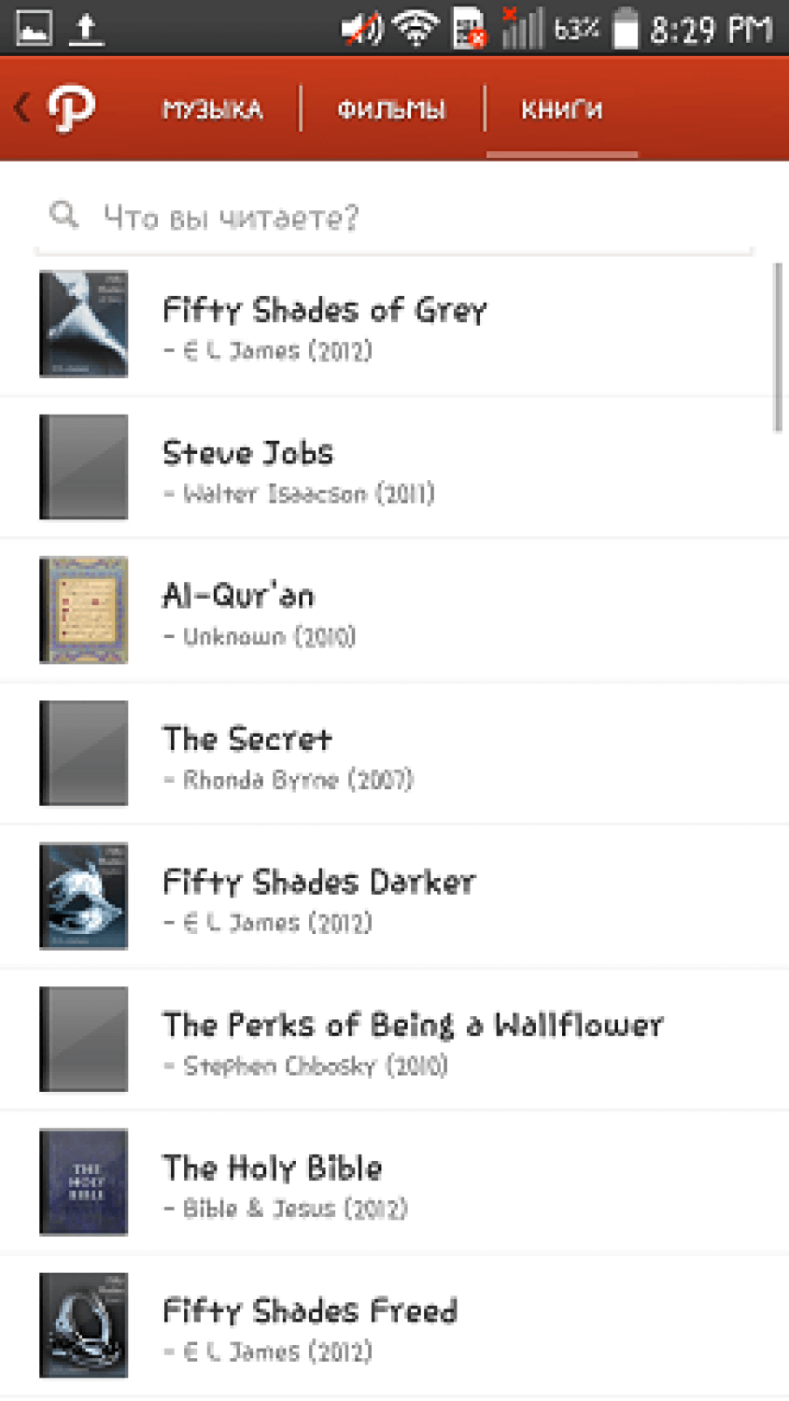Tap the battery status icon
Image resolution: width=789 pixels, height=1401 pixels.
click(x=625, y=29)
